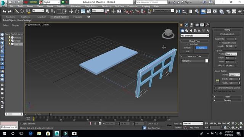Toggle the Auto Key mode
The image size is (244, 137).
coord(178,124)
